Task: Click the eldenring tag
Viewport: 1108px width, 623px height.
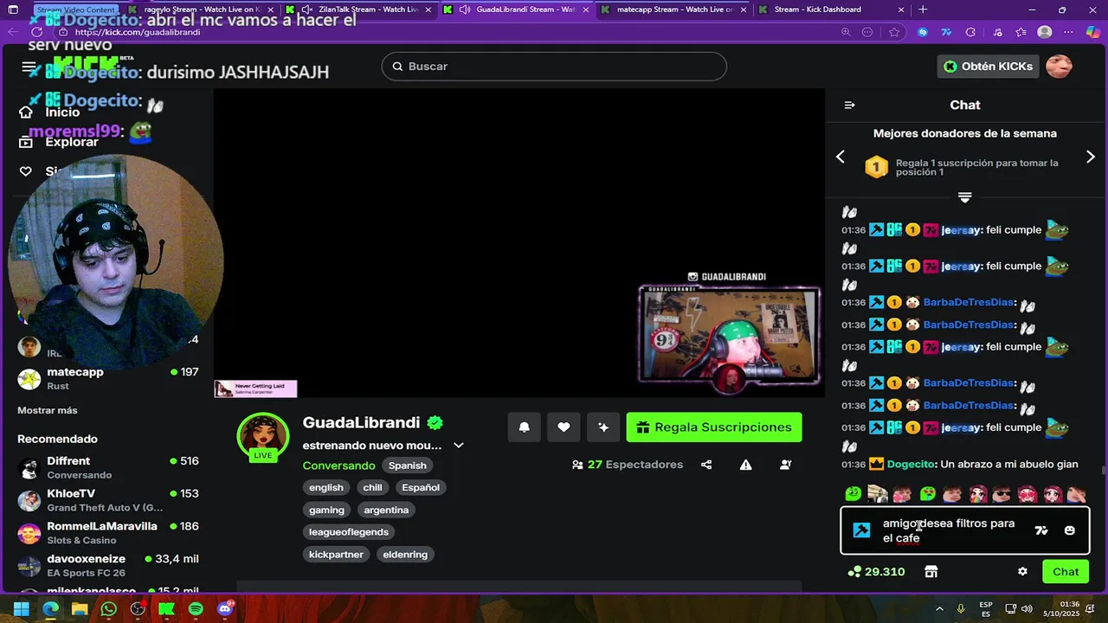Action: point(405,555)
